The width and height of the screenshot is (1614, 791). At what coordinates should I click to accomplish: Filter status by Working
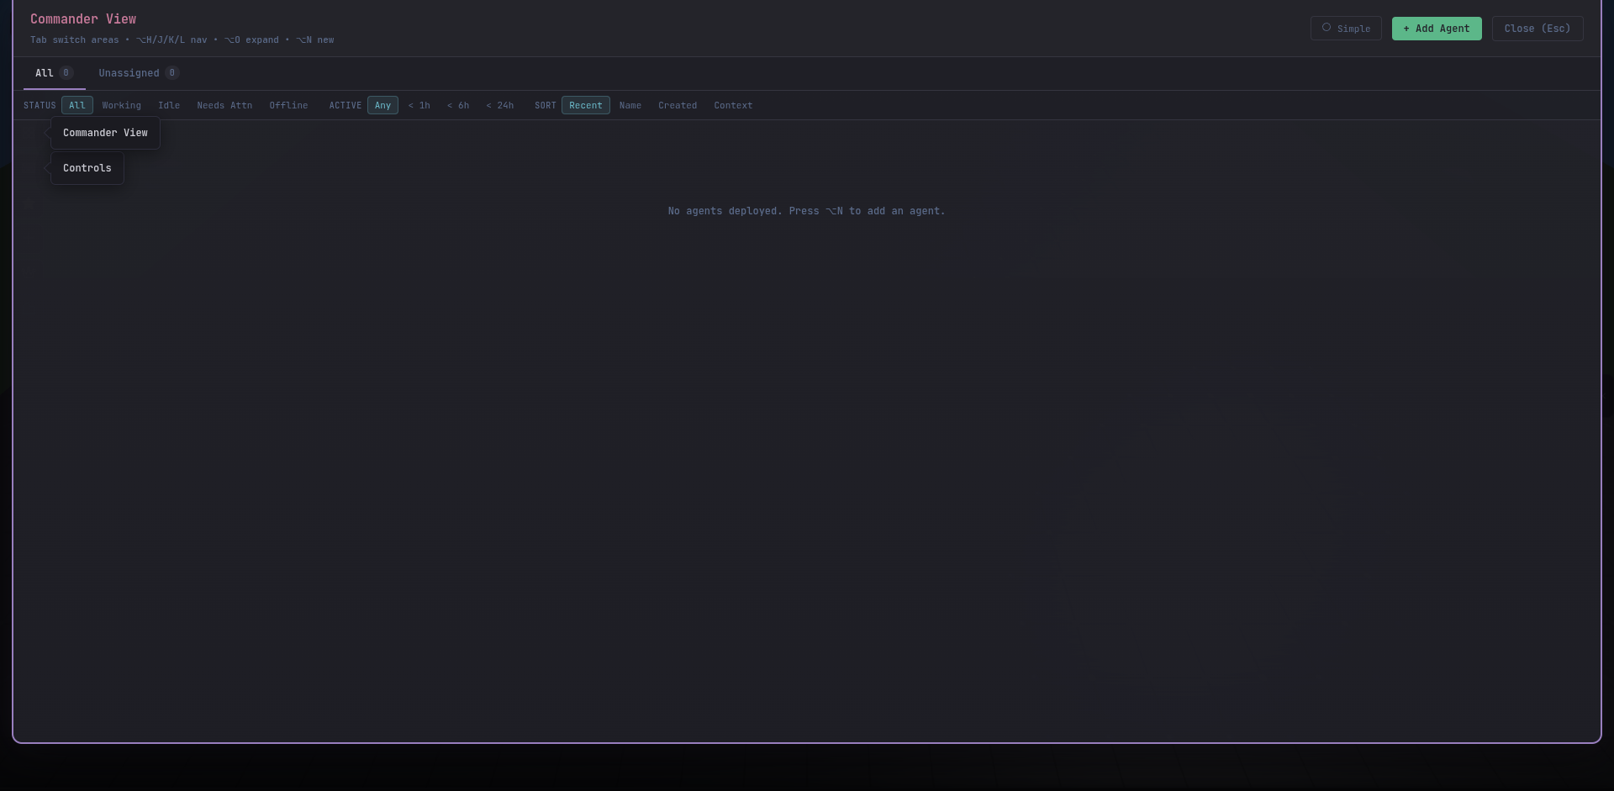click(122, 105)
